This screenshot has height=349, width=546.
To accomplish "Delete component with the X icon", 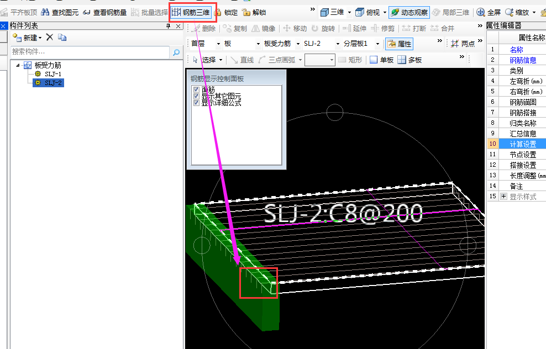I will point(50,37).
